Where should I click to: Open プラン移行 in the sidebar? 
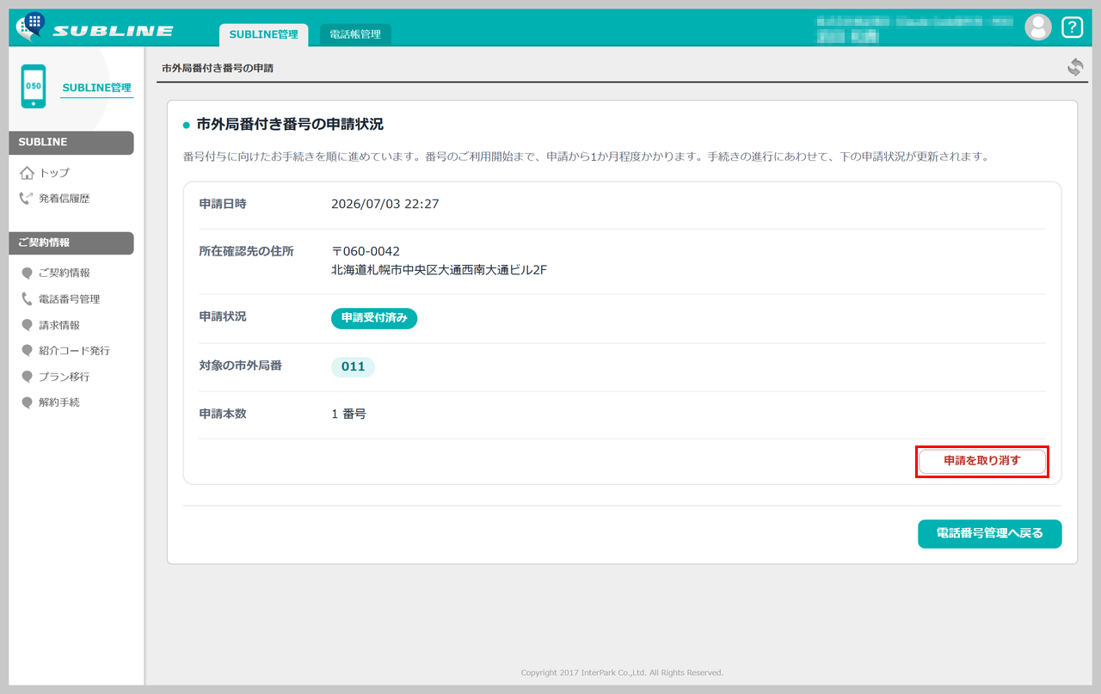(65, 377)
